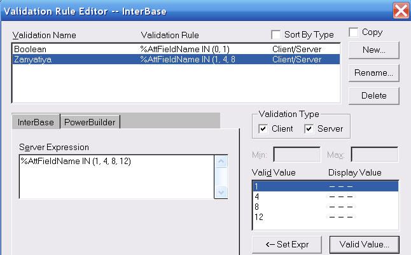Click Client/Server type in the Boolean row
Screen dimensions: 411x255
[x=296, y=49]
